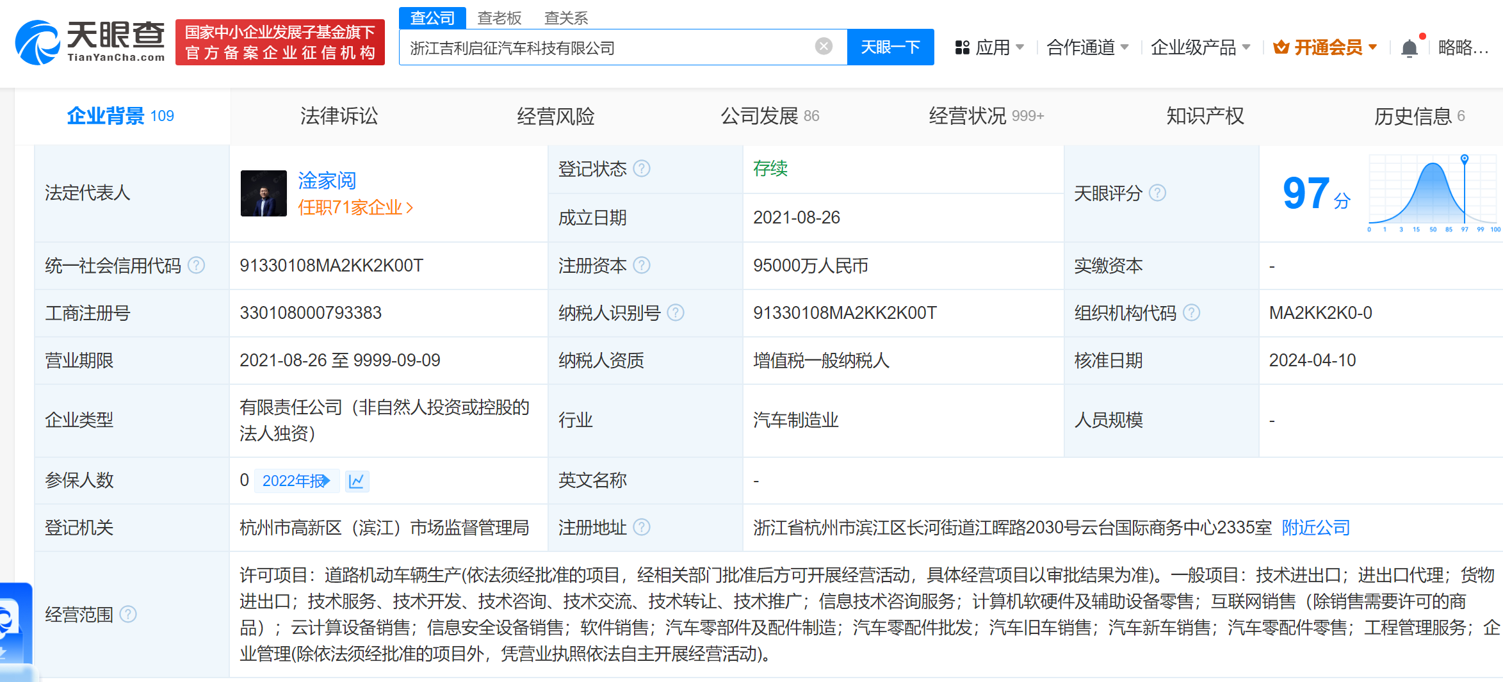This screenshot has height=682, width=1503.
Task: Click the help icon next to 统一社会信用代码
Action: coord(197,265)
